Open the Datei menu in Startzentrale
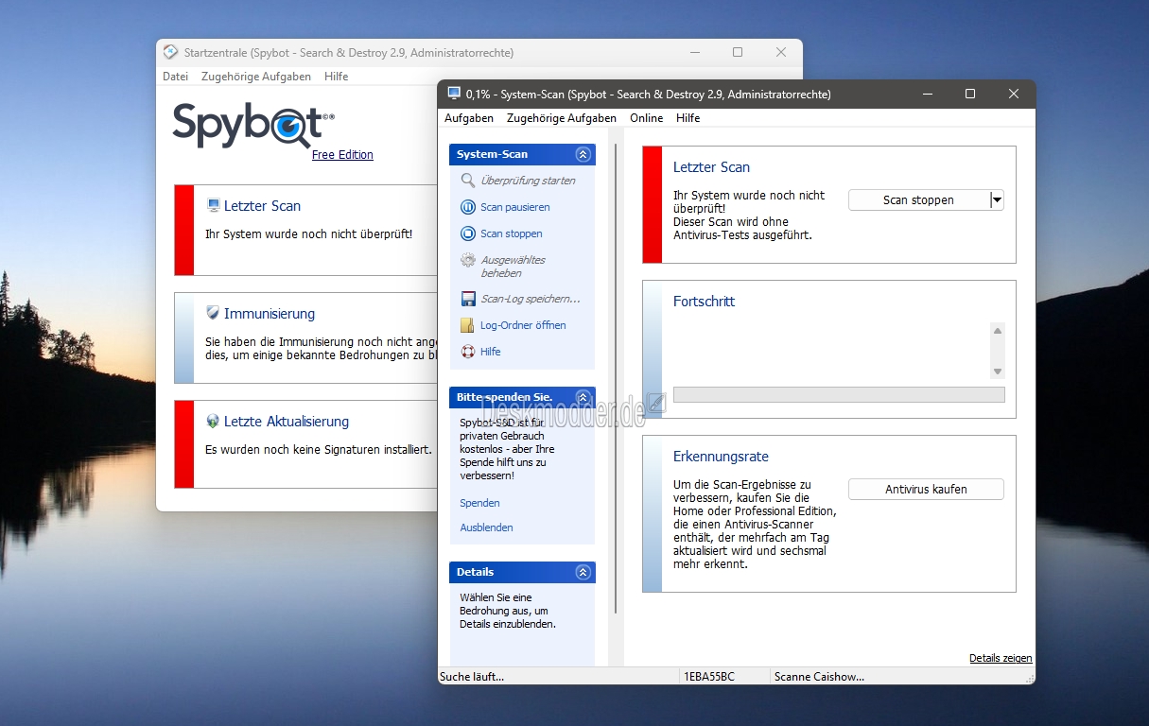The width and height of the screenshot is (1149, 726). coord(175,77)
